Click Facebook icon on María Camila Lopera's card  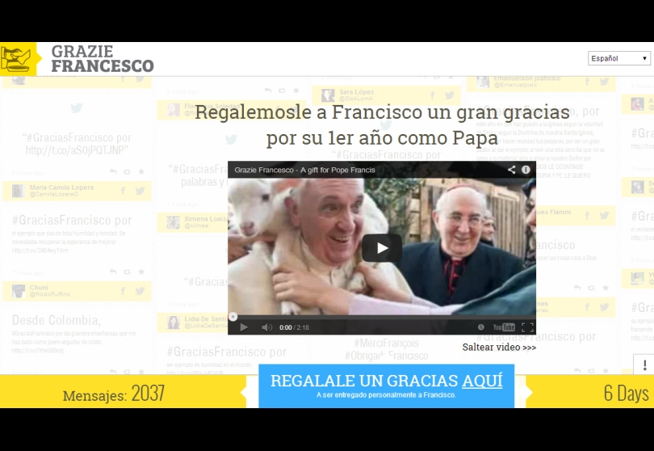tap(123, 191)
